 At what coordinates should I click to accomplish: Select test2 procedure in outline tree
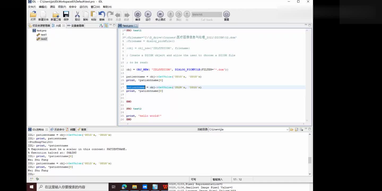[x=42, y=39]
